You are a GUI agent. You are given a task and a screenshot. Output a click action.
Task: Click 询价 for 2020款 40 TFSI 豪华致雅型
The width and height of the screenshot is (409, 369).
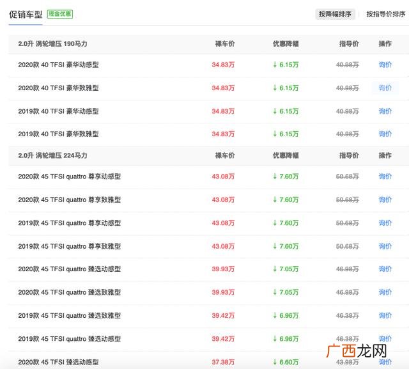click(x=385, y=88)
